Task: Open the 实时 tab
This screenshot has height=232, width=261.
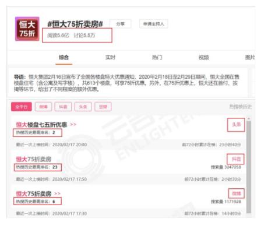Action: pos(110,58)
